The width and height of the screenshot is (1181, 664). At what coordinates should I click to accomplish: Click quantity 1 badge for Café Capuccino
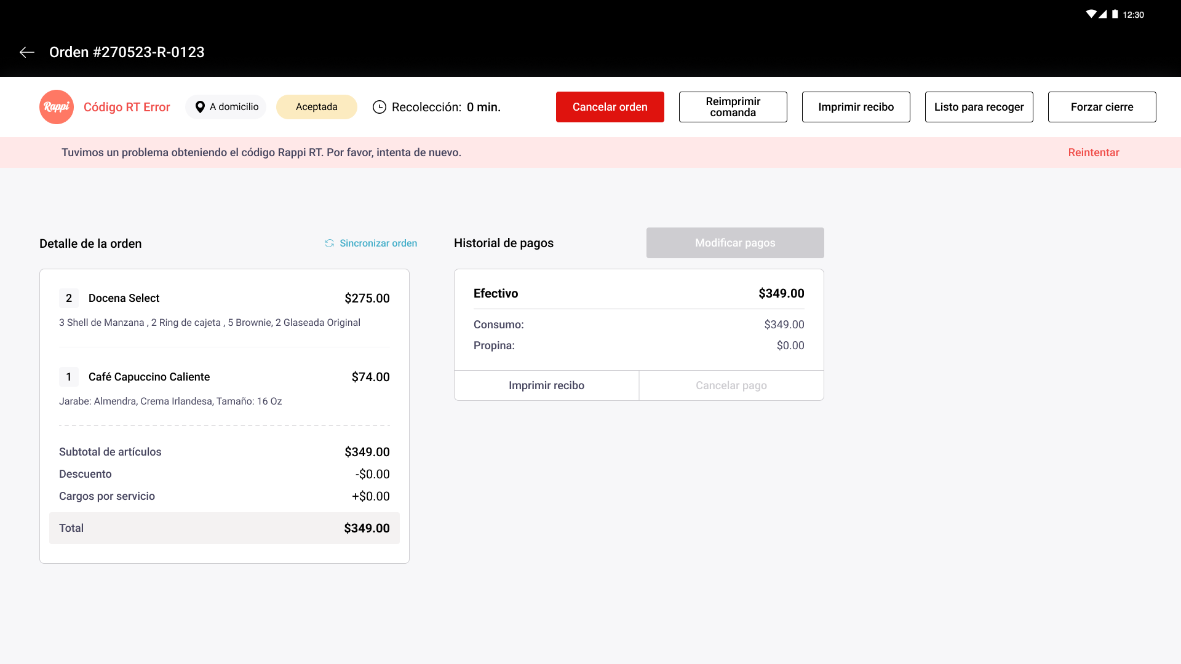coord(69,377)
